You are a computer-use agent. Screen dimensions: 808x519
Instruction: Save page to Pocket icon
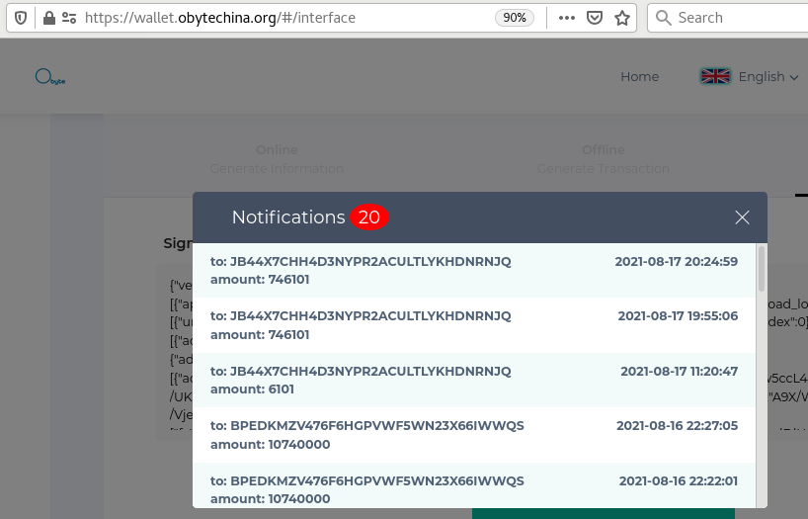tap(595, 18)
